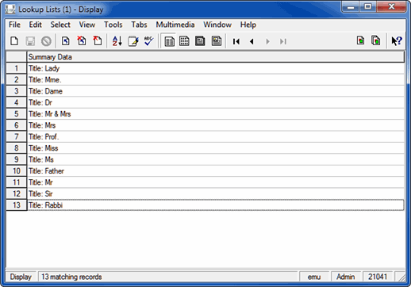Click the 'Admin' status bar entry

point(345,277)
